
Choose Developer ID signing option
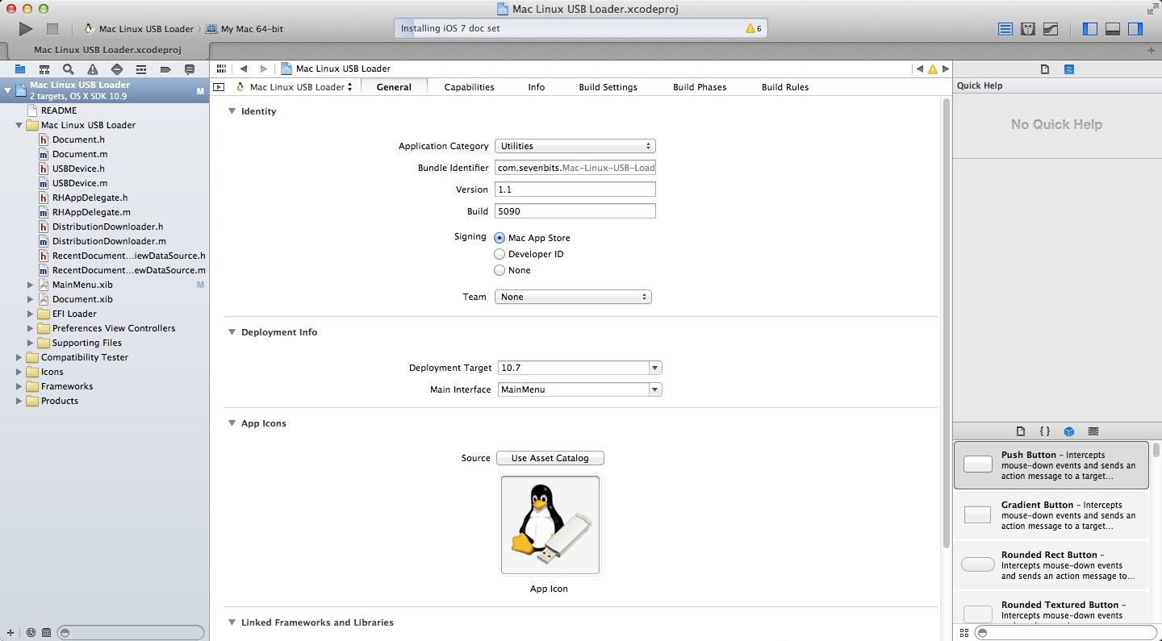[529, 254]
